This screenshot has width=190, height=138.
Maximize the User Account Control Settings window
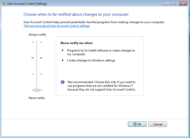pos(175,4)
